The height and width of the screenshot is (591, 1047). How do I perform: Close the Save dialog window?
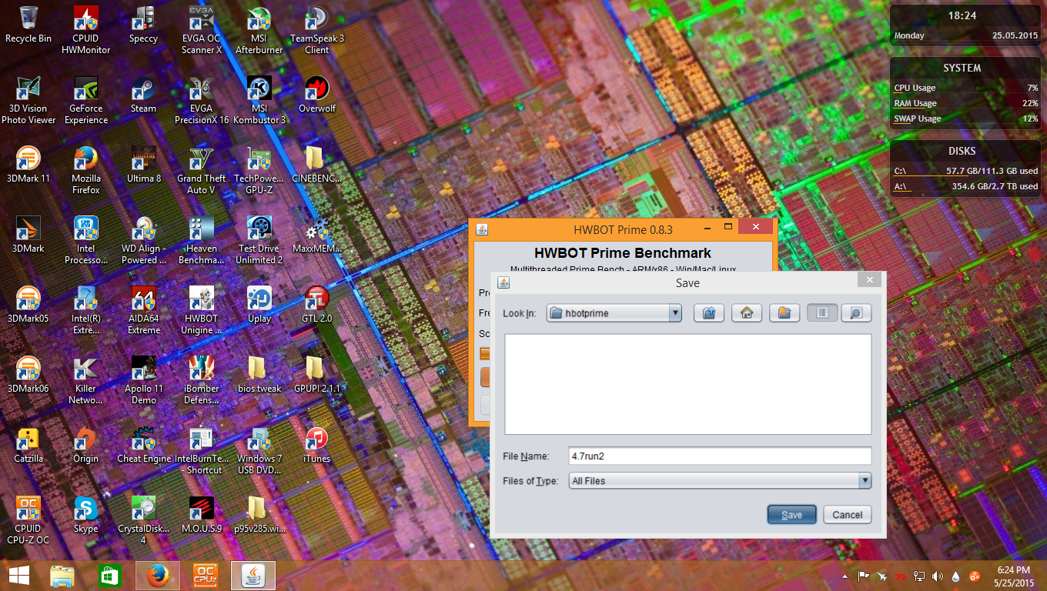(869, 280)
